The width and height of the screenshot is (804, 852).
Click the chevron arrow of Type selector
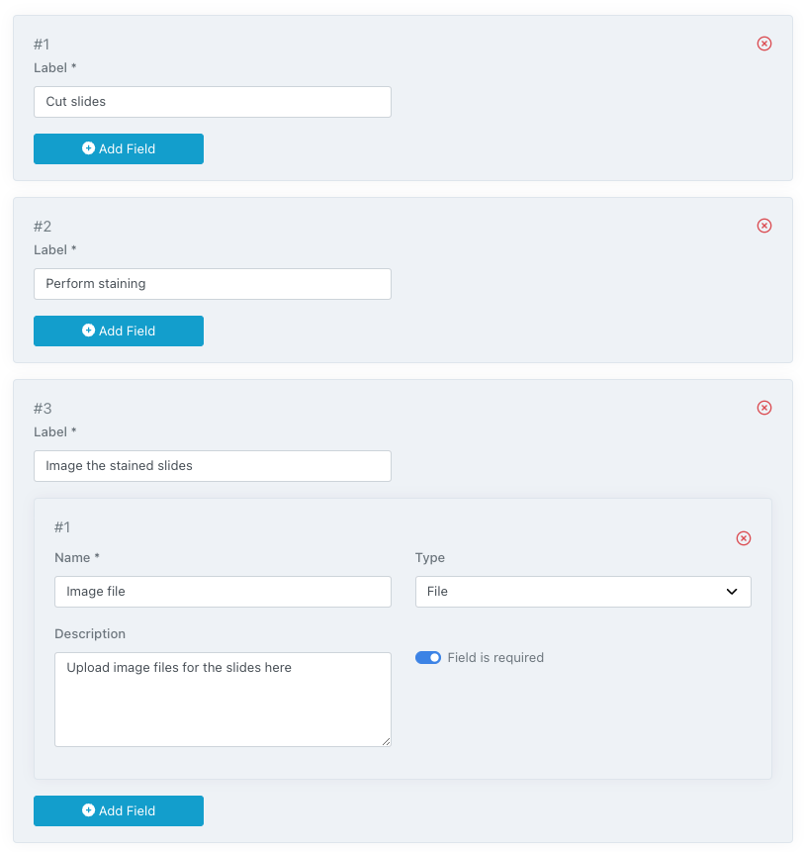[732, 592]
